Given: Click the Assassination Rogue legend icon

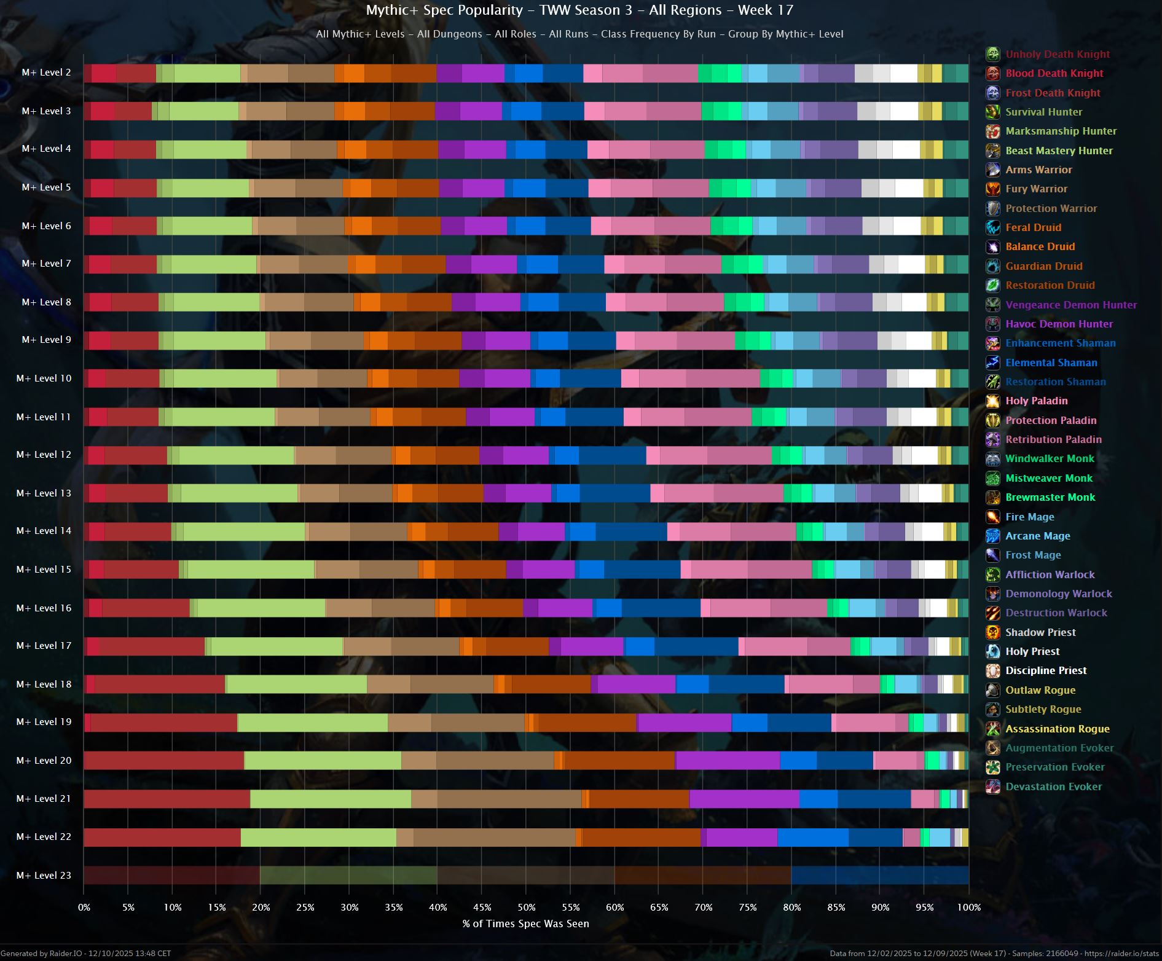Looking at the screenshot, I should 992,729.
